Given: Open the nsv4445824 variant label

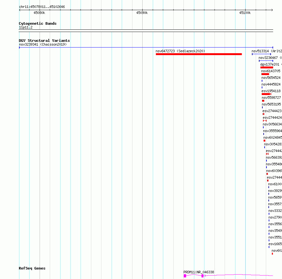Looking at the screenshot, I should (x=271, y=84).
